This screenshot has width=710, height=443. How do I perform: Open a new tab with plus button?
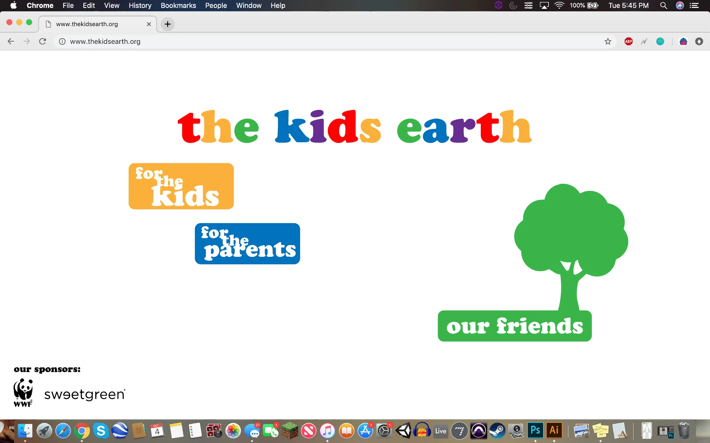[168, 24]
